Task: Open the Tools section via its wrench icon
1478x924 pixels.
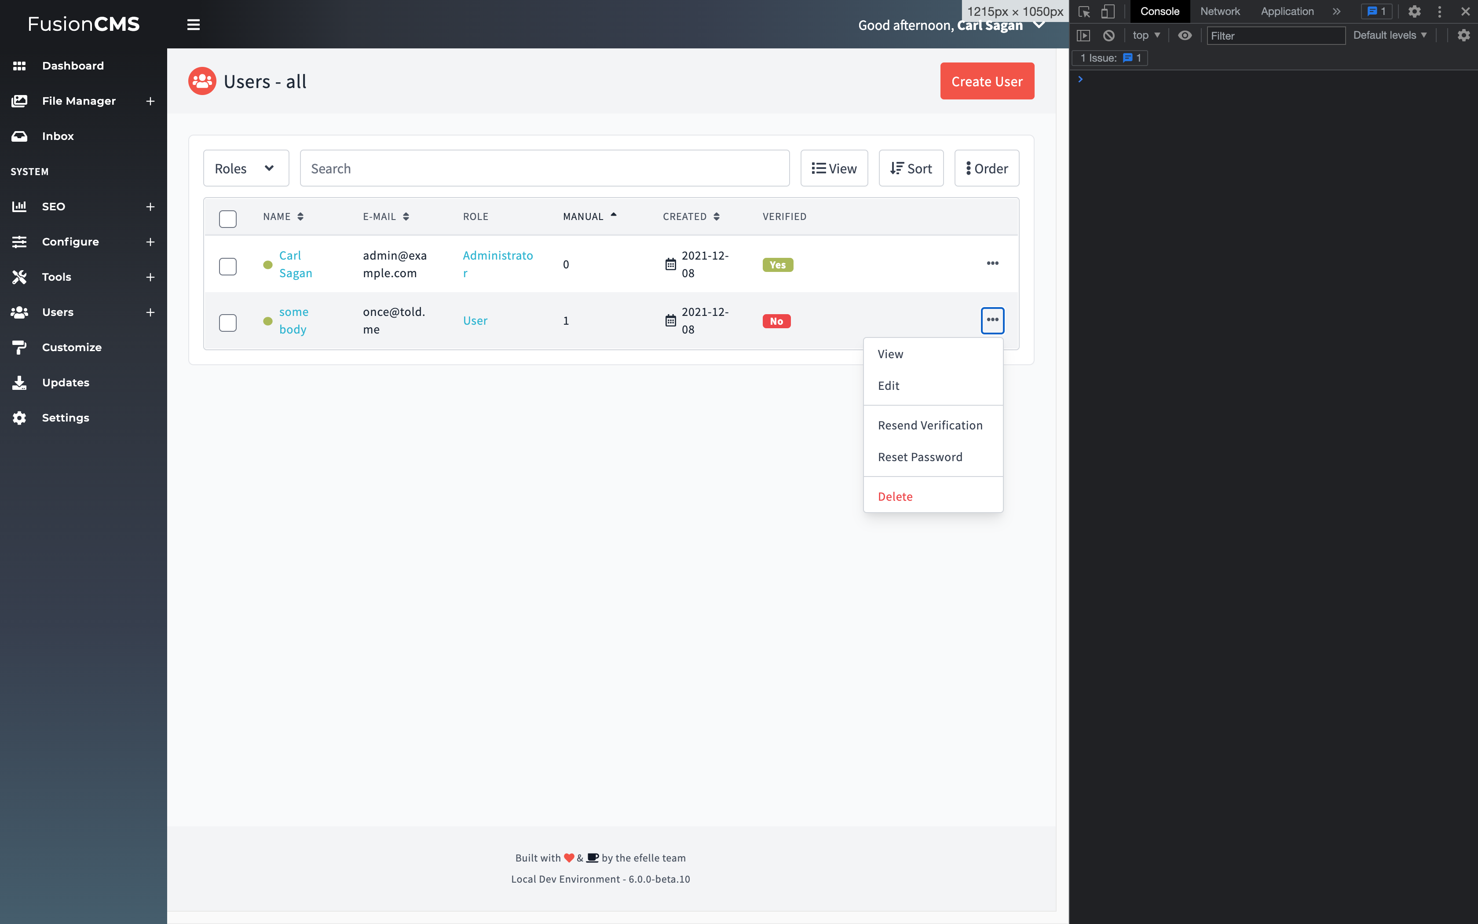Action: click(x=19, y=277)
